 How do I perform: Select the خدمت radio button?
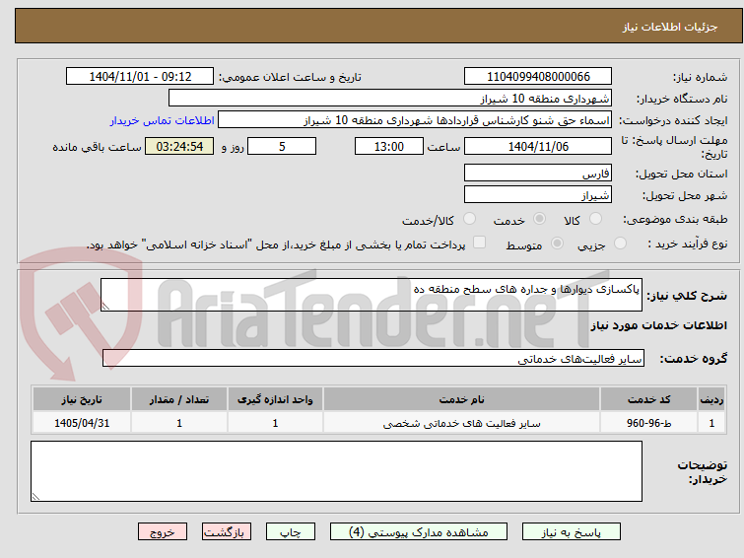(539, 219)
